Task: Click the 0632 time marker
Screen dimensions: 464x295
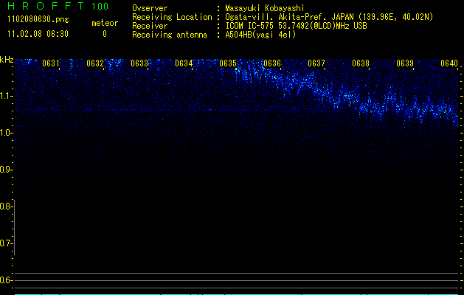Action: (x=95, y=63)
